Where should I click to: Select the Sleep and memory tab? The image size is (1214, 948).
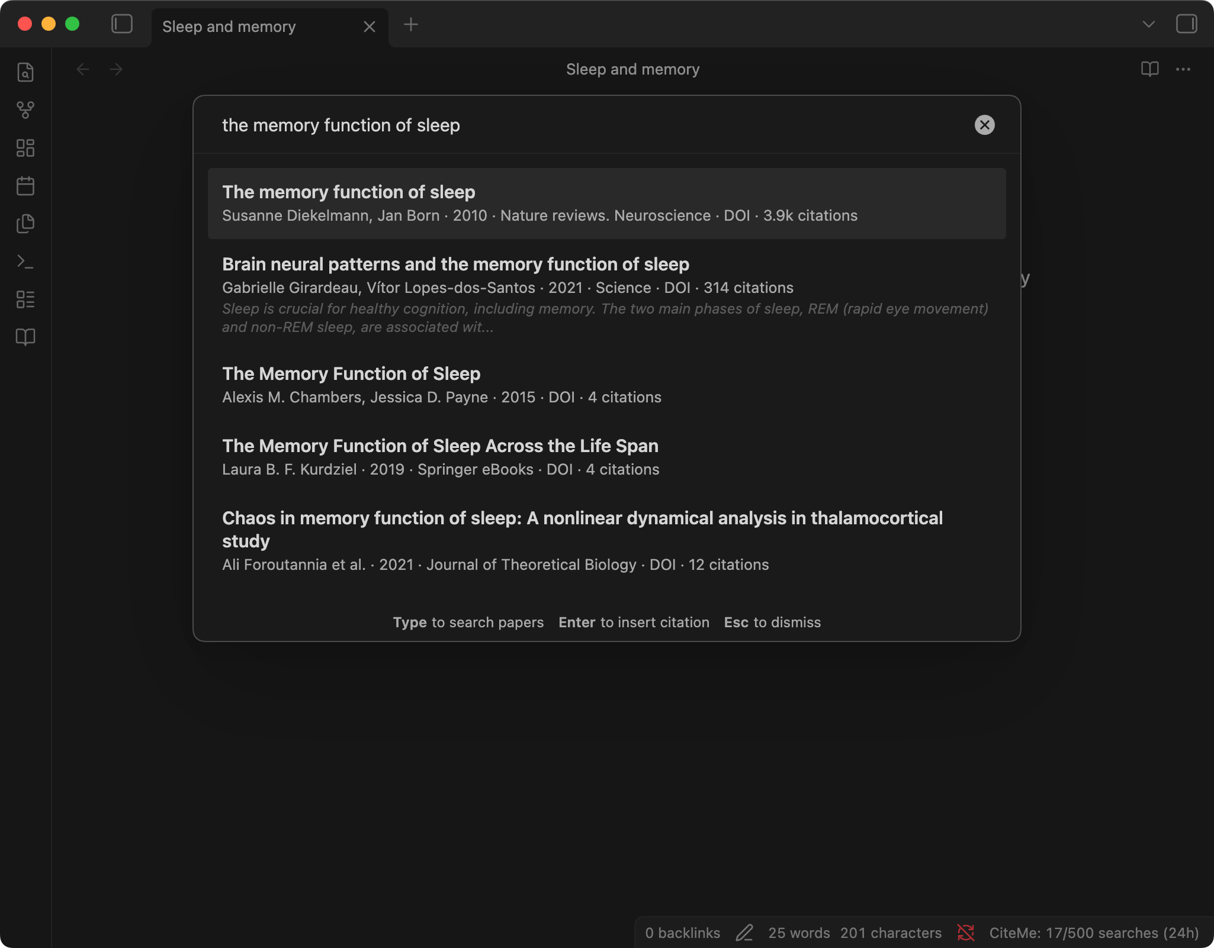pyautogui.click(x=270, y=27)
